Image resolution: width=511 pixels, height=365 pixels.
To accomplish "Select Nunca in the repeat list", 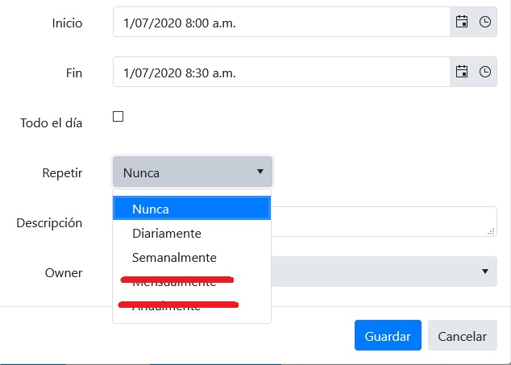I will click(x=191, y=209).
